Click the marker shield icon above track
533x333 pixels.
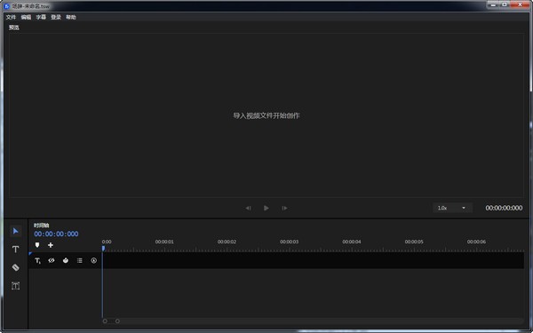pos(37,245)
